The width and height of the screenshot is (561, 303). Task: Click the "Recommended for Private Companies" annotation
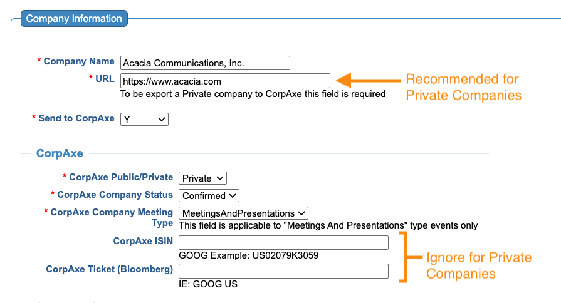pyautogui.click(x=464, y=87)
